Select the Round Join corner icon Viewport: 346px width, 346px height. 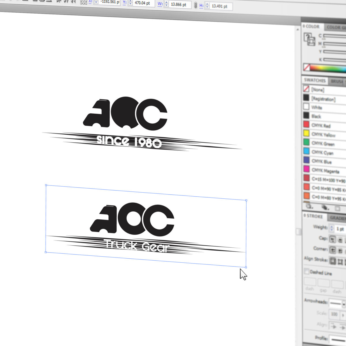341,251
